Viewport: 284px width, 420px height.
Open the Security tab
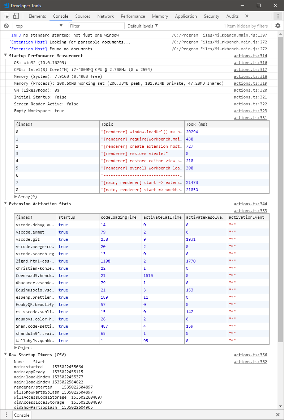pyautogui.click(x=211, y=16)
